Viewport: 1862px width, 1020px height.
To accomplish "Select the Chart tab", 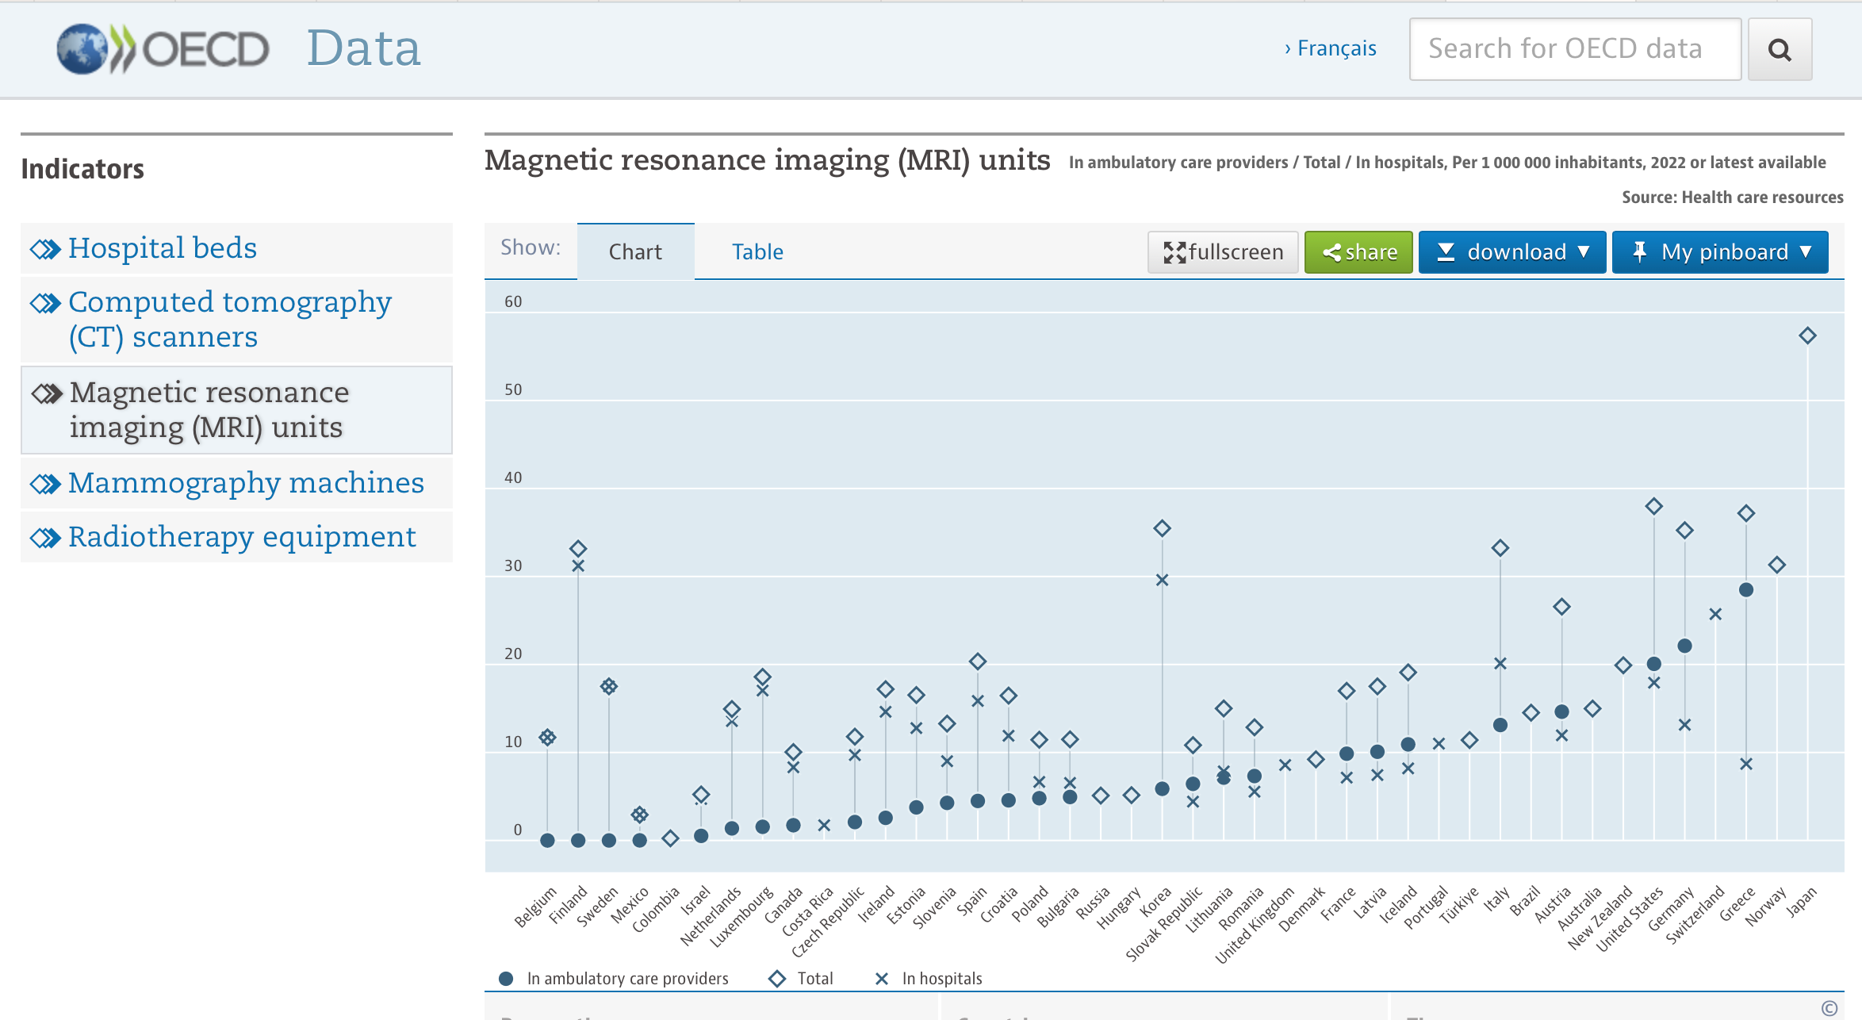I will [x=634, y=252].
